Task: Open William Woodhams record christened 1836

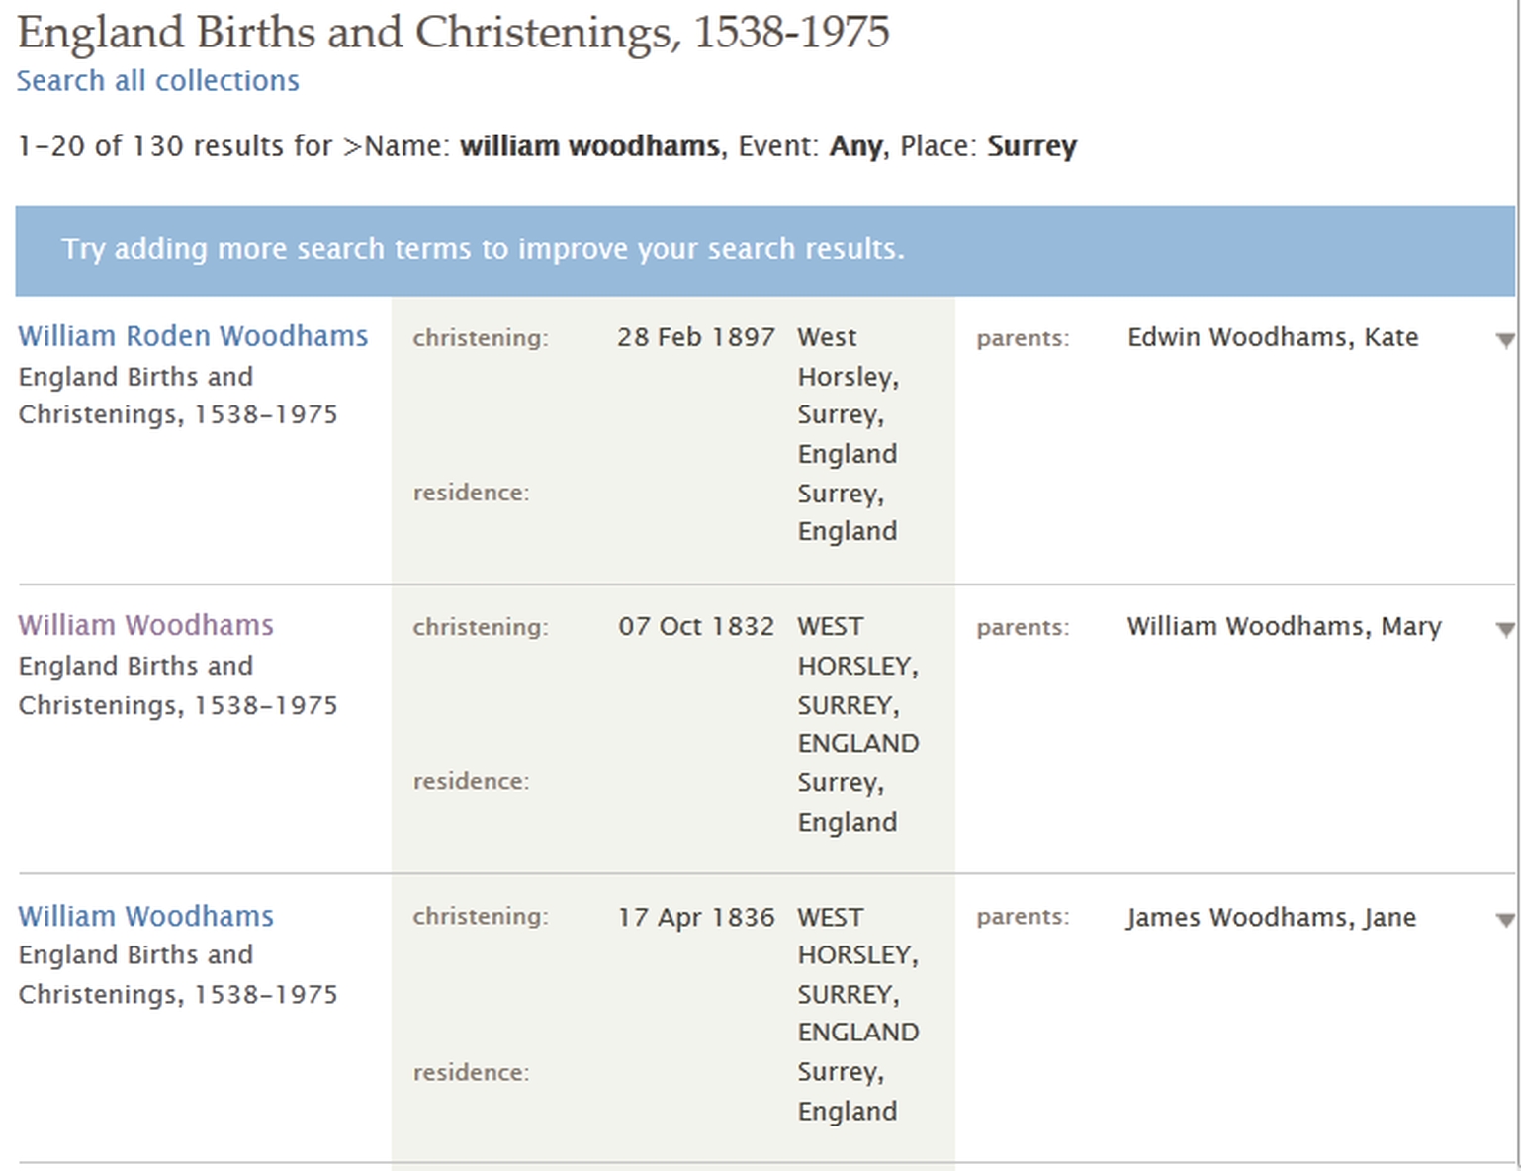Action: coord(145,916)
